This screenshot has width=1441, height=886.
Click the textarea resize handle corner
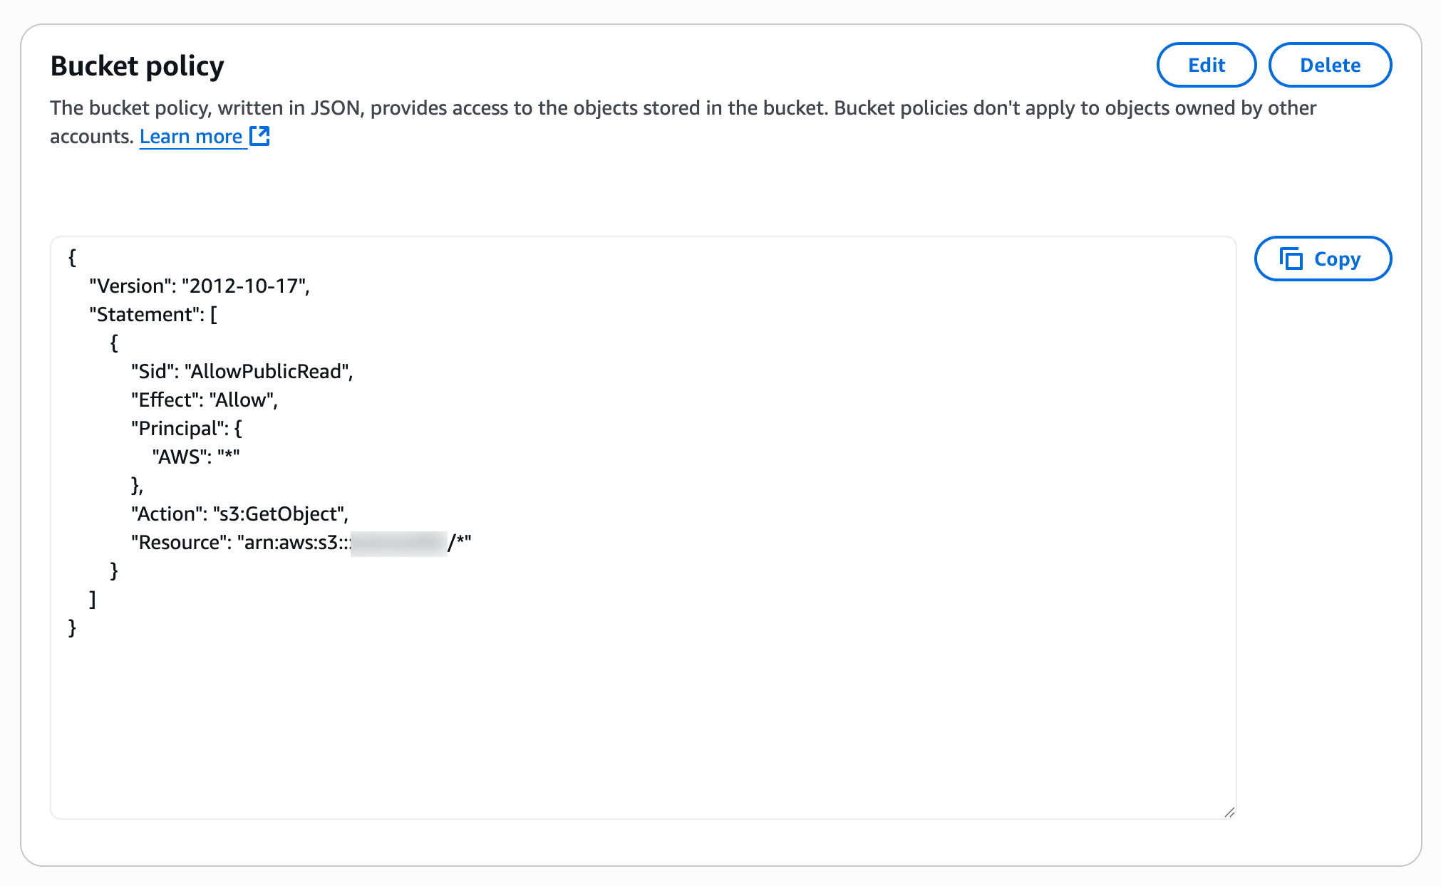(1229, 812)
